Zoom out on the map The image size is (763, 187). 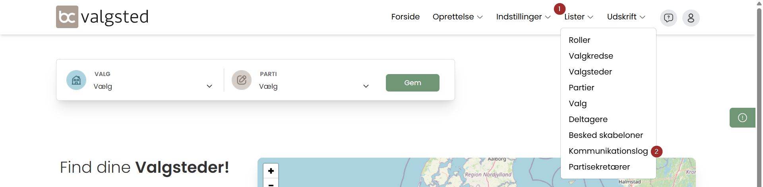271,184
